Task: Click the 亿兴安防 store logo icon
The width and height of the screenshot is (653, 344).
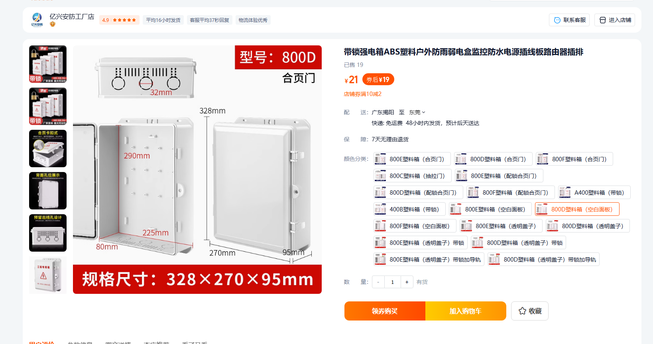Action: 37,20
